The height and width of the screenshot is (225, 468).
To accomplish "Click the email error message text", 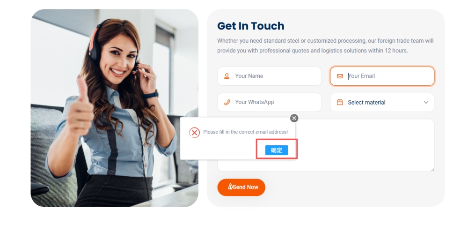I will coord(245,132).
